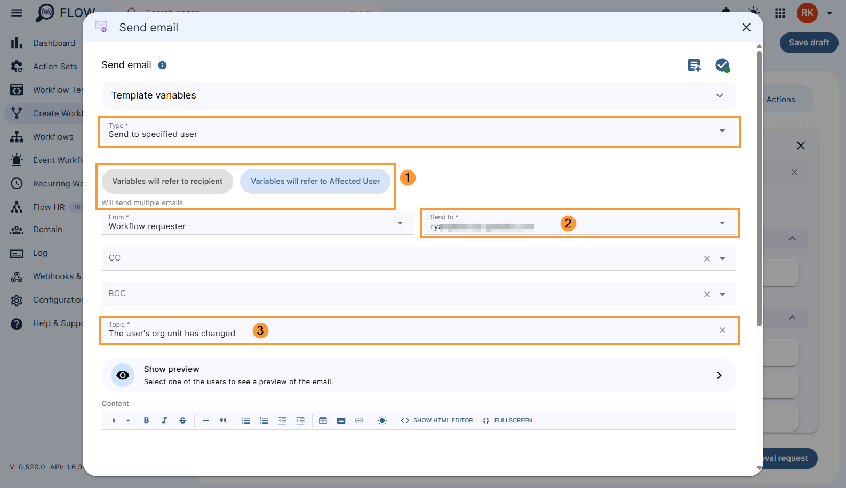The height and width of the screenshot is (488, 846).
Task: Open the From dropdown
Action: (x=258, y=223)
